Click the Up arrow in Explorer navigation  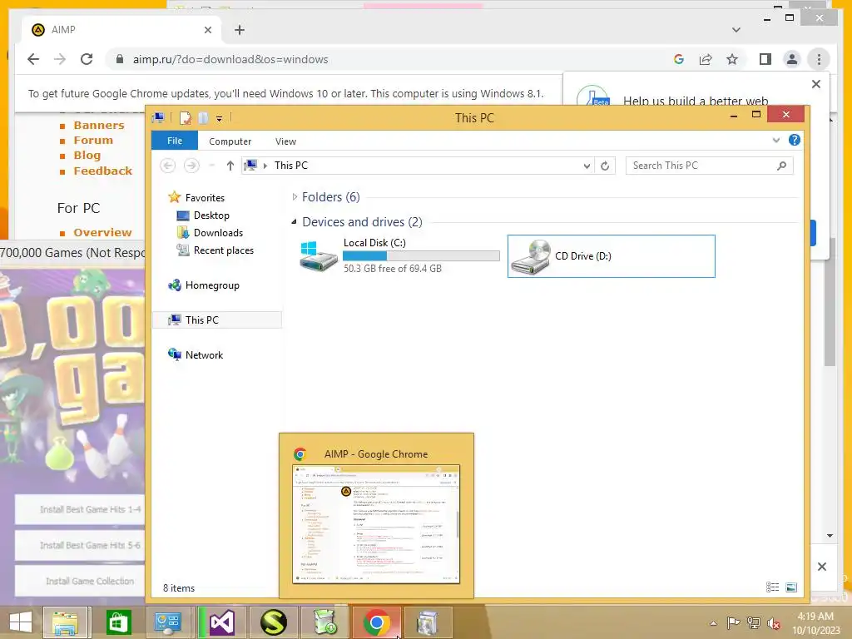(x=230, y=166)
